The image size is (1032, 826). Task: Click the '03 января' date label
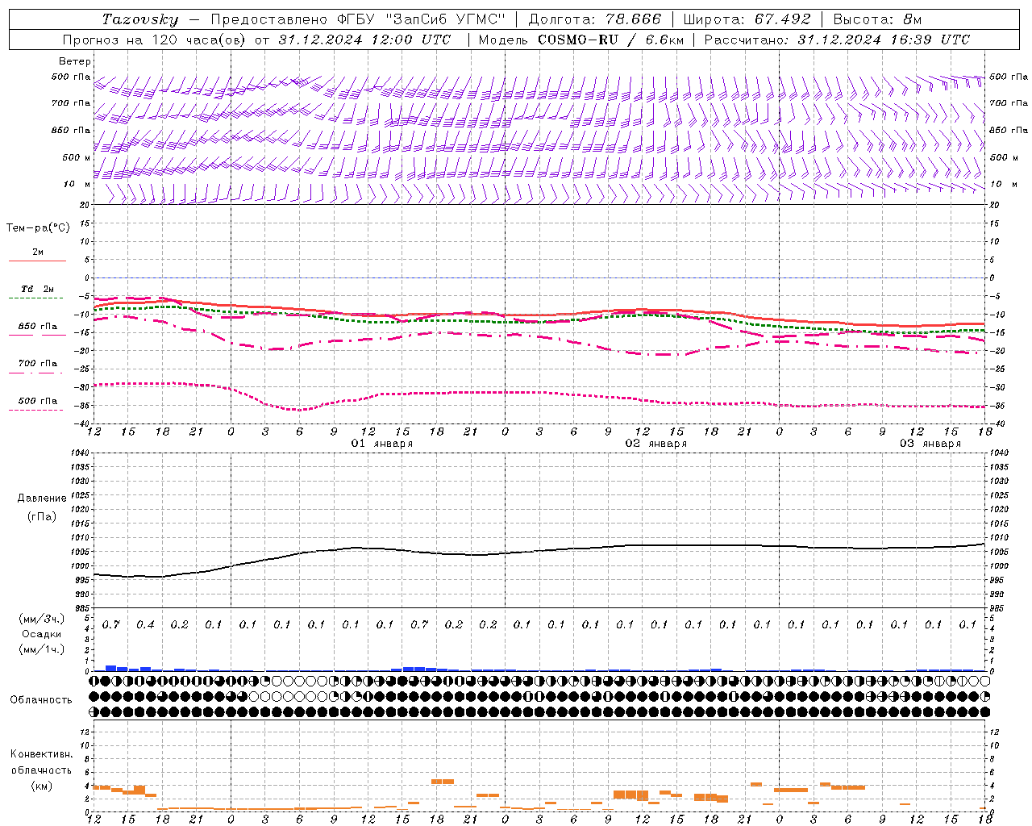tap(930, 444)
